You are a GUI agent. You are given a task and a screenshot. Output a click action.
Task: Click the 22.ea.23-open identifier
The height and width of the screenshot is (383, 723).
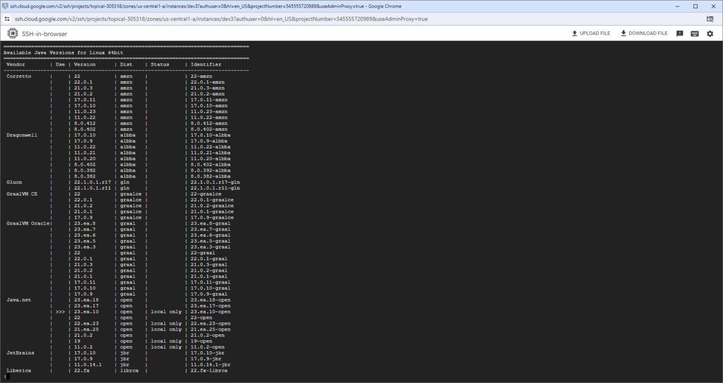[211, 323]
